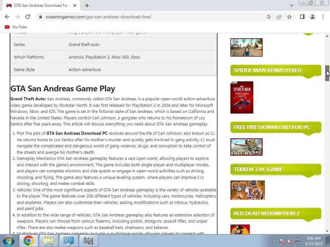Viewport: 330px width, 247px height.
Task: Click the page vertical scrollbar thumb
Action: coord(327,73)
